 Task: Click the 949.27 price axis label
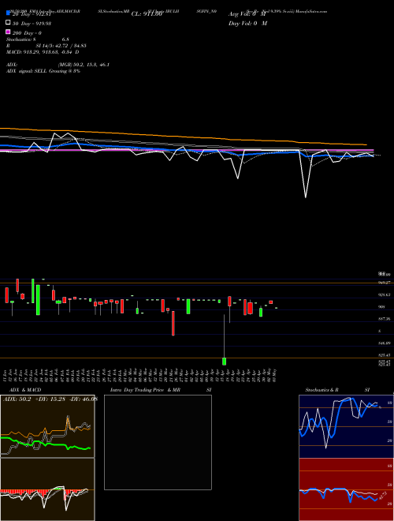click(x=385, y=283)
